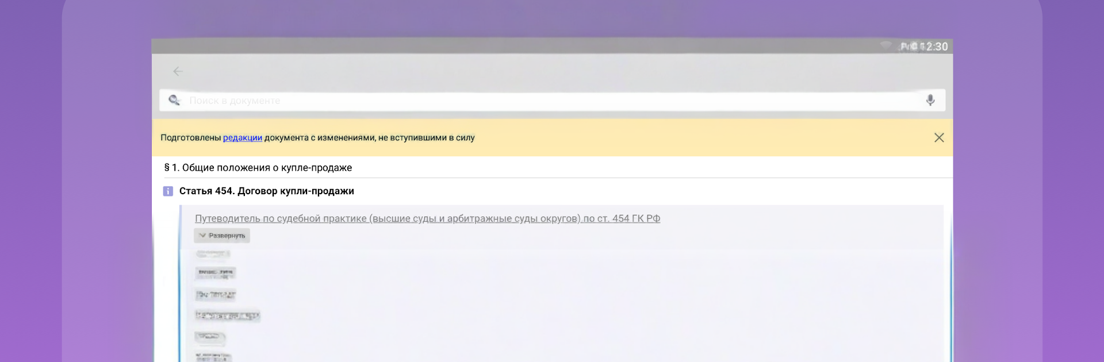Select title "Статья 454. Договор купли-продажи"
1104x362 pixels.
click(x=267, y=191)
